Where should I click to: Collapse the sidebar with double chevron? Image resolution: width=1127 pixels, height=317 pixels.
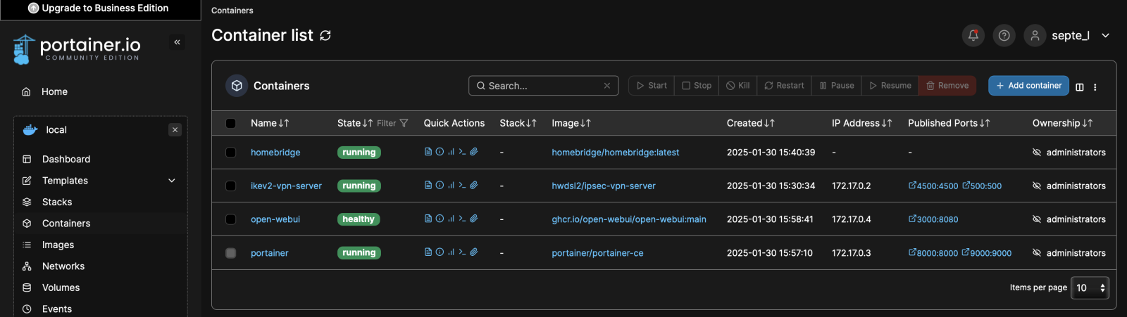coord(178,42)
